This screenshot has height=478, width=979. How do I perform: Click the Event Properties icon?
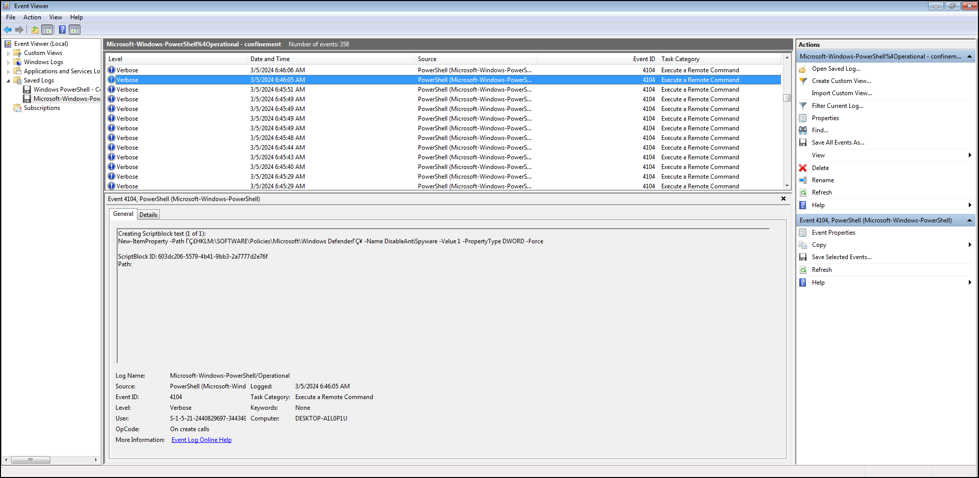803,233
